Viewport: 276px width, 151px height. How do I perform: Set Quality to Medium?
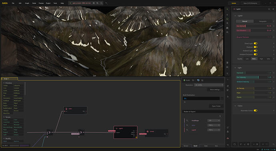[254, 59]
